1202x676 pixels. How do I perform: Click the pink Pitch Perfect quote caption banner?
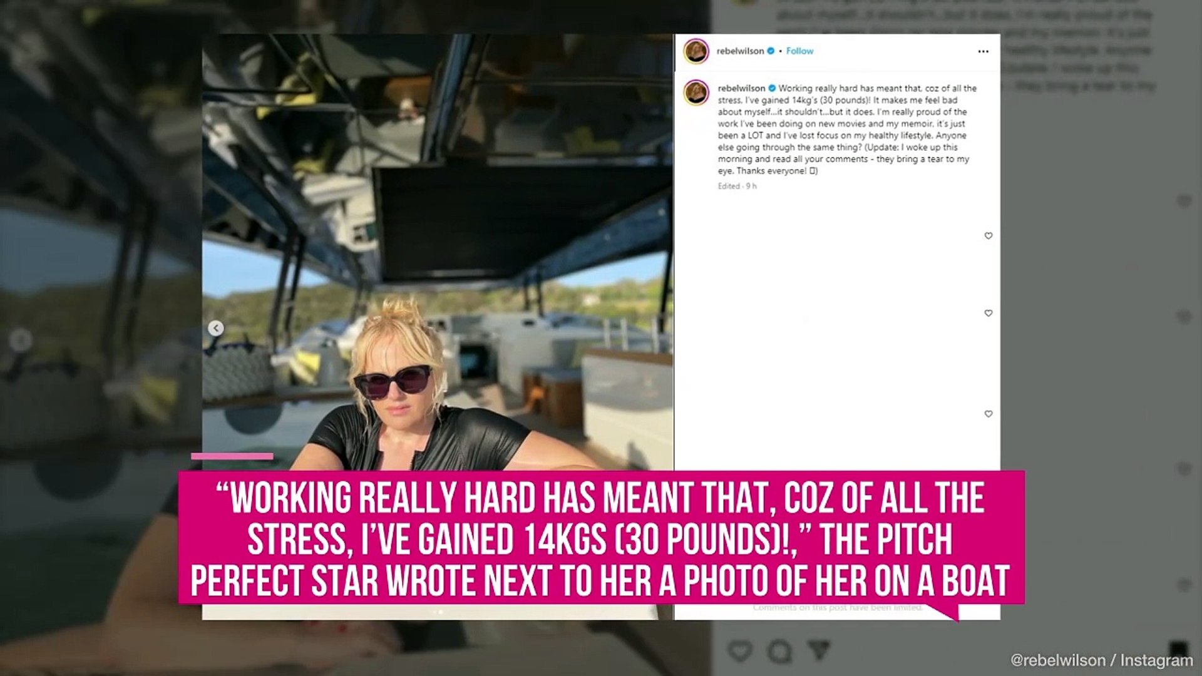pos(601,538)
